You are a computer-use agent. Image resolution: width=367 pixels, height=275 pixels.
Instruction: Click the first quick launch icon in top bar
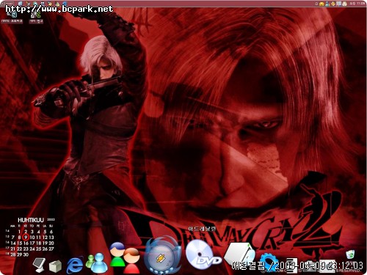click(21, 4)
